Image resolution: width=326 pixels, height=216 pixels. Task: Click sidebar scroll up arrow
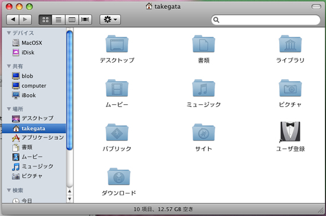(x=70, y=191)
